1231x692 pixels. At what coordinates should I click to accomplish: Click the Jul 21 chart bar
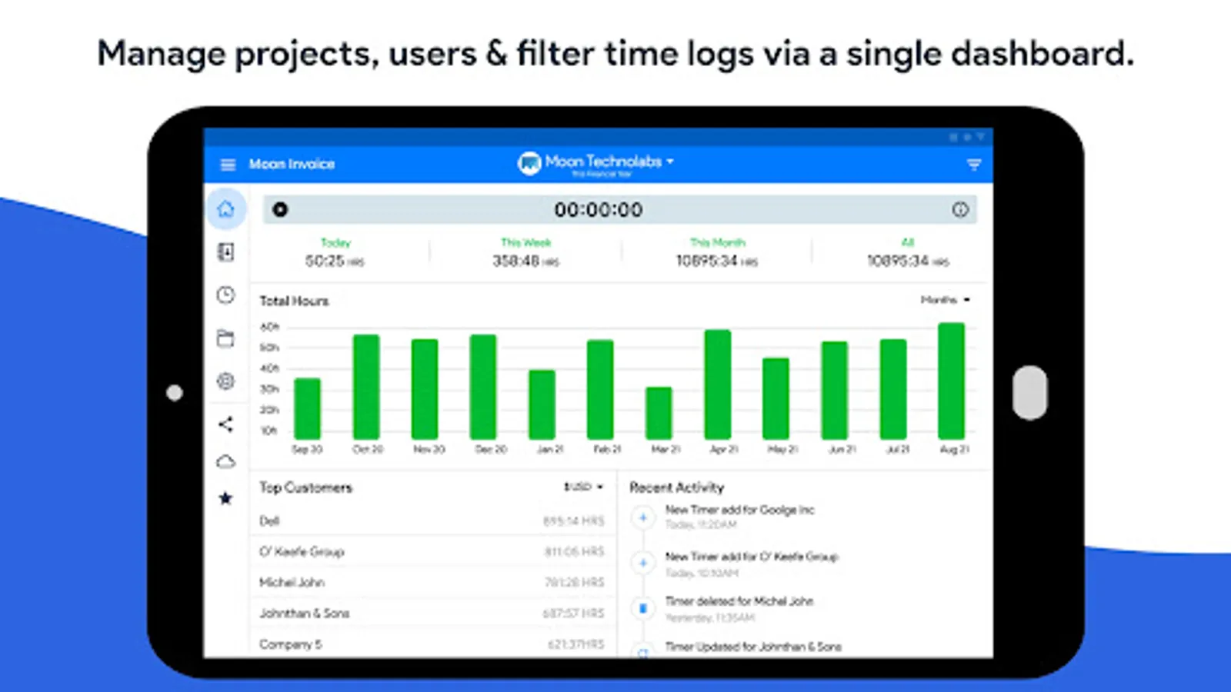[893, 390]
